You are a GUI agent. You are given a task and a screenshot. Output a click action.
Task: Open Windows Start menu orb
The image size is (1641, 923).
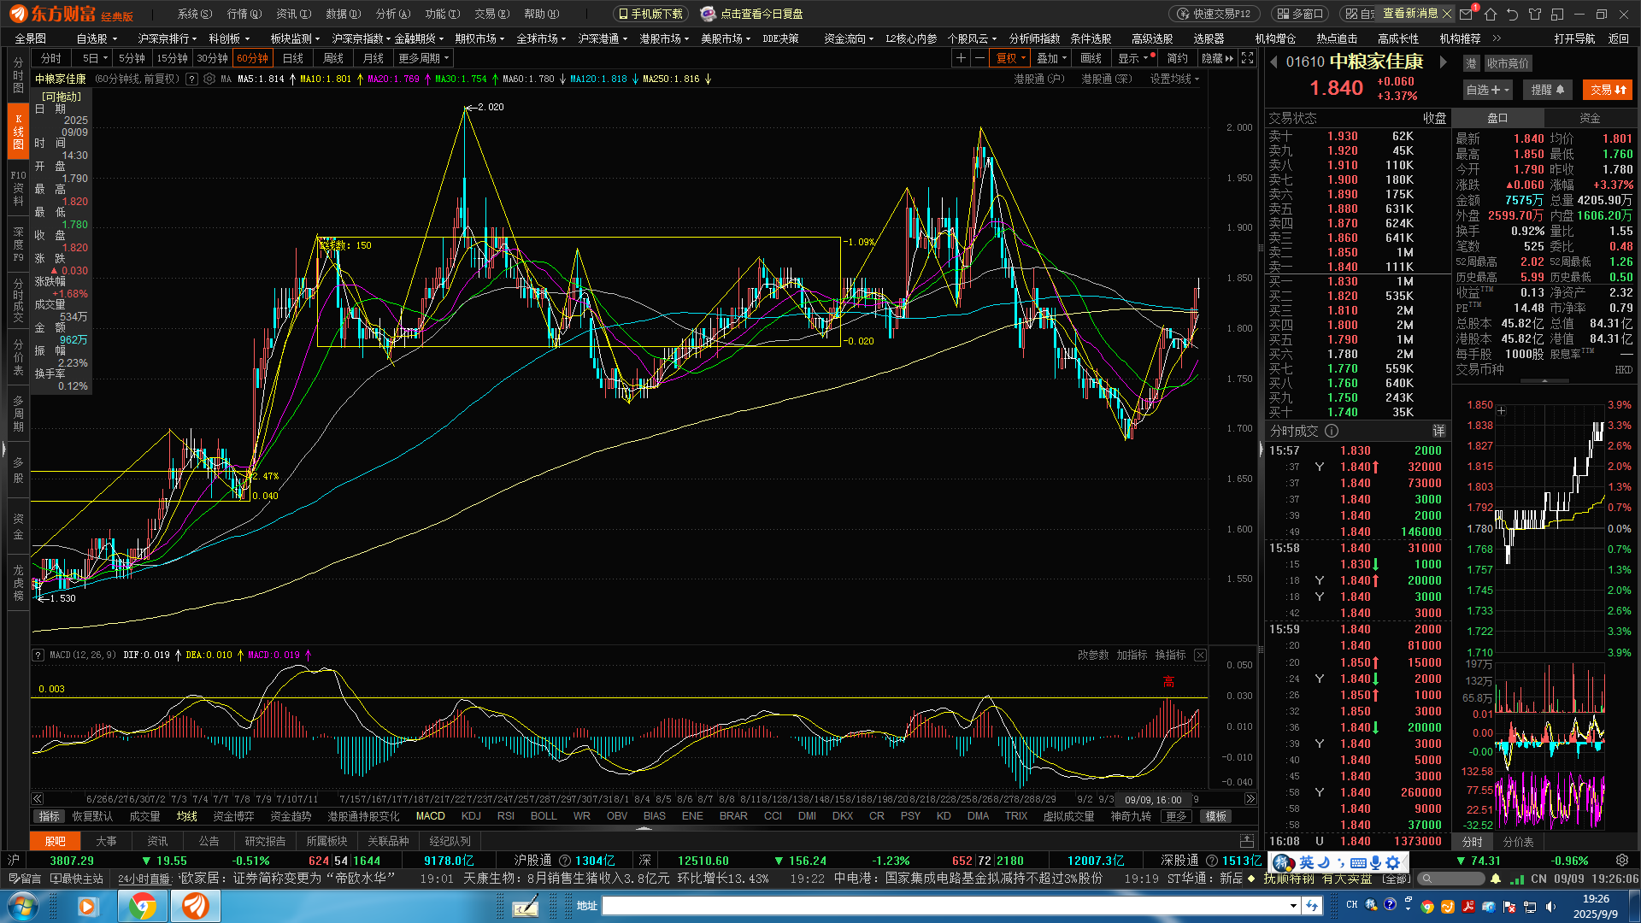point(22,906)
